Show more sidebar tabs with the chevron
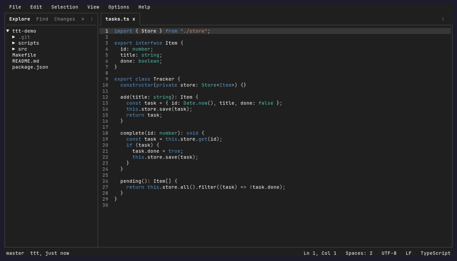This screenshot has height=261, width=457. [83, 19]
